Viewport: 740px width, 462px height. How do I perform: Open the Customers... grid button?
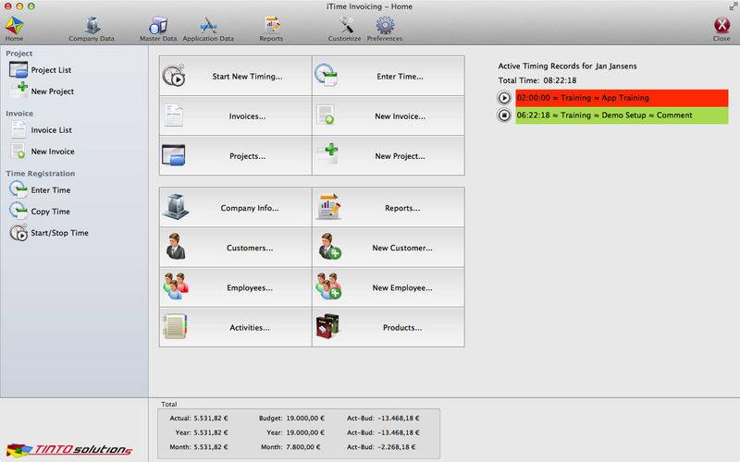236,248
